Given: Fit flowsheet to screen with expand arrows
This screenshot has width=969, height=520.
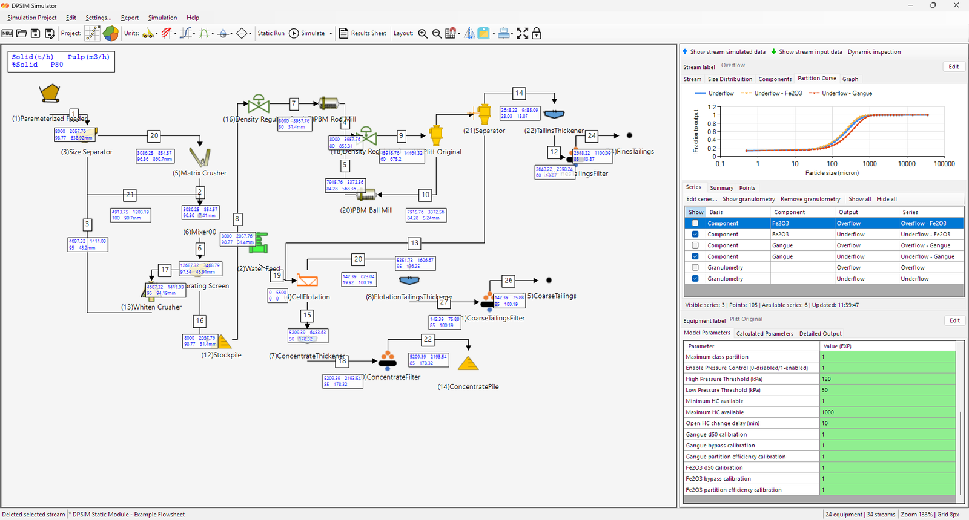Looking at the screenshot, I should click(x=522, y=33).
